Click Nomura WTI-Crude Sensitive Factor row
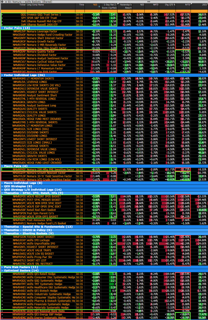 pos(104,180)
